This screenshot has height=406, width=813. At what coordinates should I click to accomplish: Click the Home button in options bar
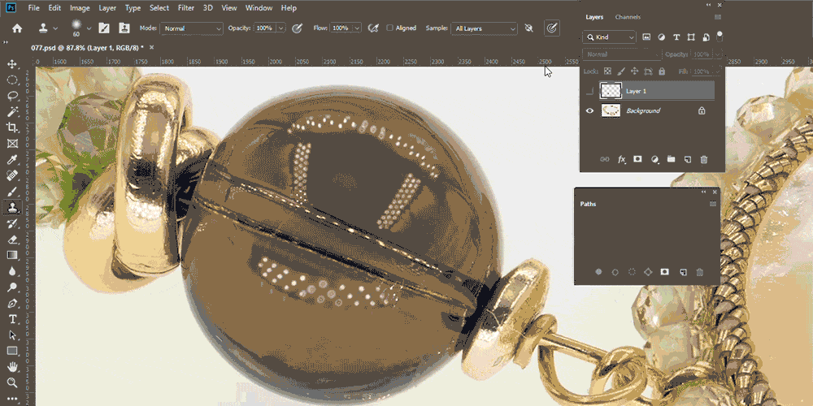tap(16, 28)
